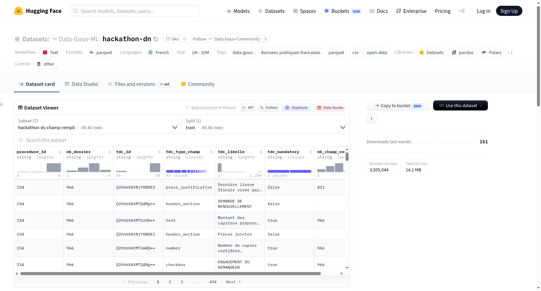Open the Buckets nav item

click(x=343, y=11)
